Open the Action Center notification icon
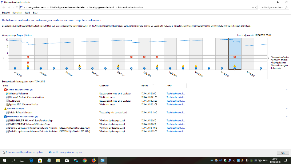Screen dimensions: 291x164 click(x=285, y=160)
